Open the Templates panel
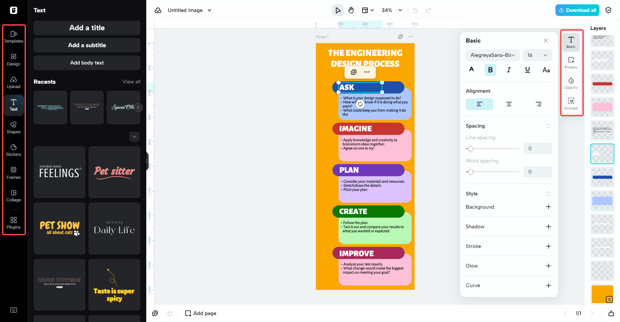The width and height of the screenshot is (620, 322). pos(14,37)
